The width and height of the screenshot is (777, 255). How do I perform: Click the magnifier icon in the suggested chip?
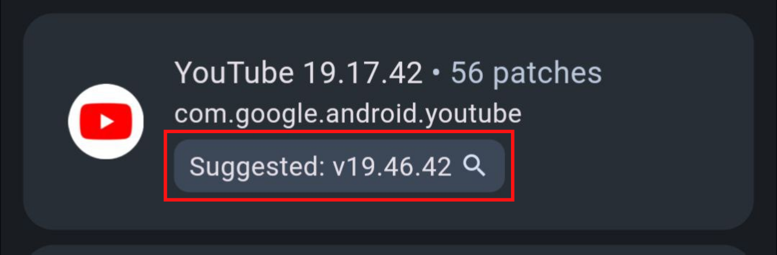click(475, 167)
